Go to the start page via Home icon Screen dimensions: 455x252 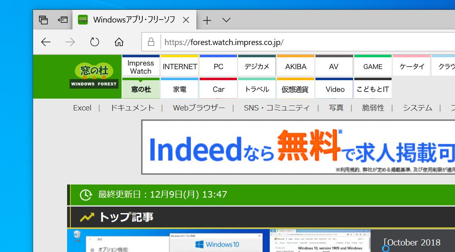[x=119, y=42]
